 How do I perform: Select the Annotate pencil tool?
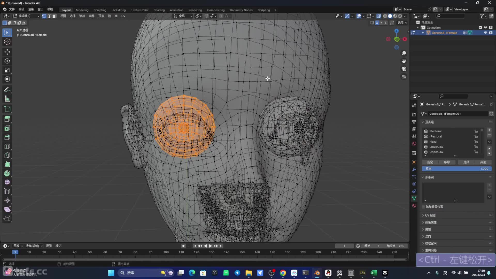[7, 89]
